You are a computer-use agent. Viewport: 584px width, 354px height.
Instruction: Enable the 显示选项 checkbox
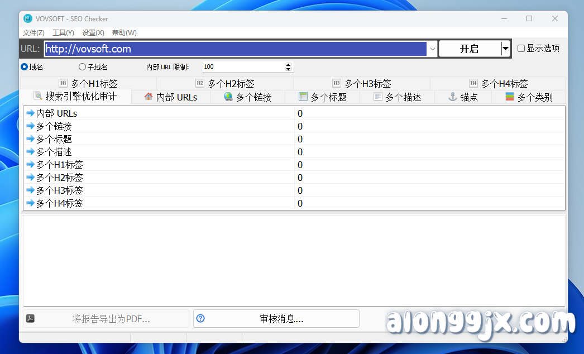[x=521, y=48]
